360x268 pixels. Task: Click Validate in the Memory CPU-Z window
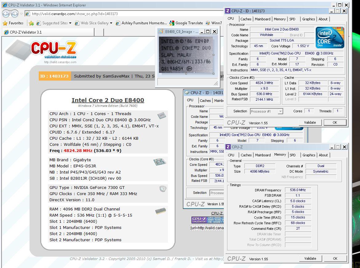pyautogui.click(x=310, y=258)
